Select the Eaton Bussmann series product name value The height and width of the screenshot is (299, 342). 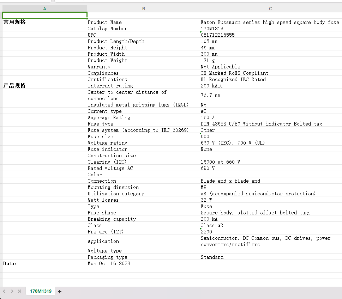[x=271, y=22]
